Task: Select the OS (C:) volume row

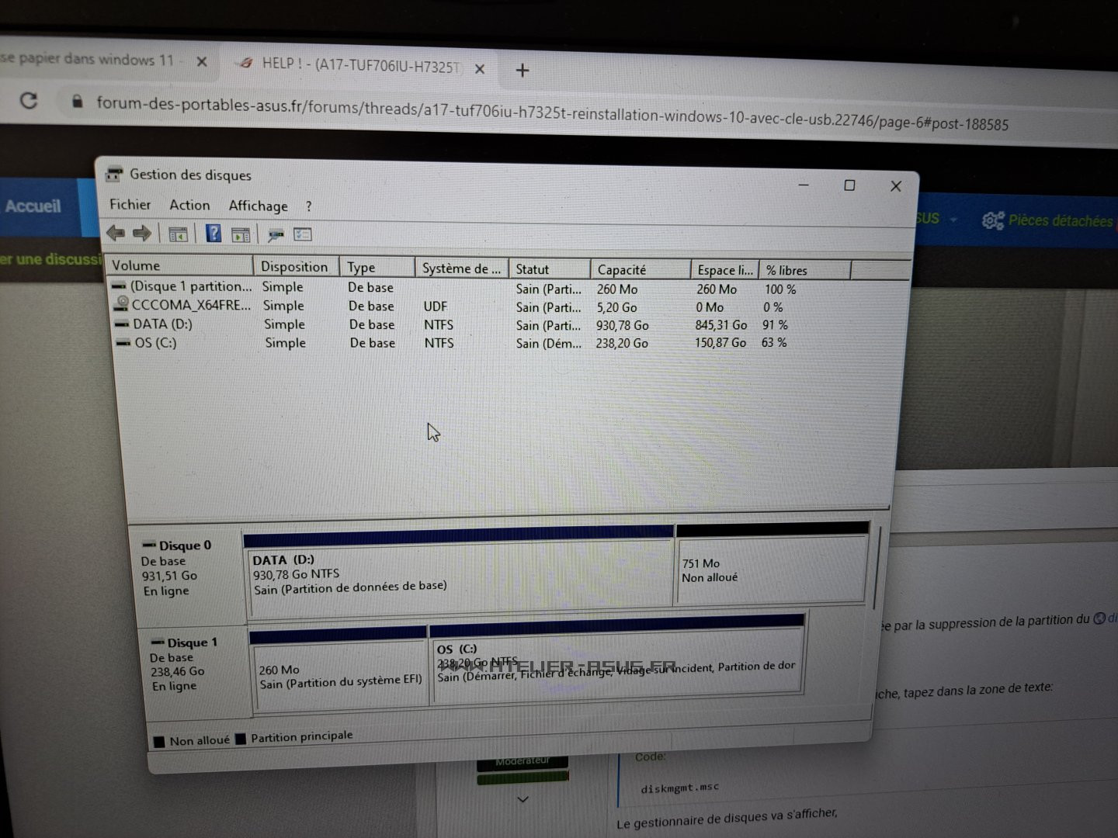Action: tap(155, 342)
